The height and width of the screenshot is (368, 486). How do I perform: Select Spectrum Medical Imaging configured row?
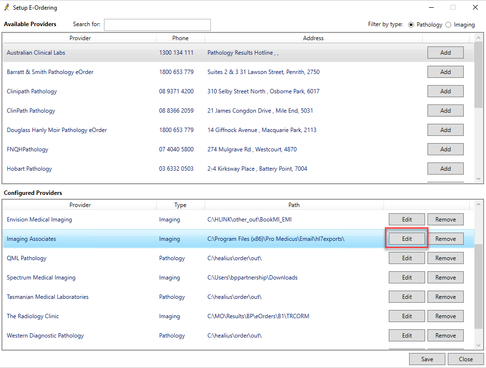(x=239, y=278)
